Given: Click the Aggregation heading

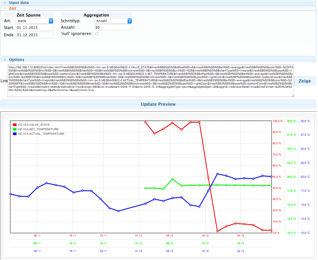Looking at the screenshot, I should 96,15.
